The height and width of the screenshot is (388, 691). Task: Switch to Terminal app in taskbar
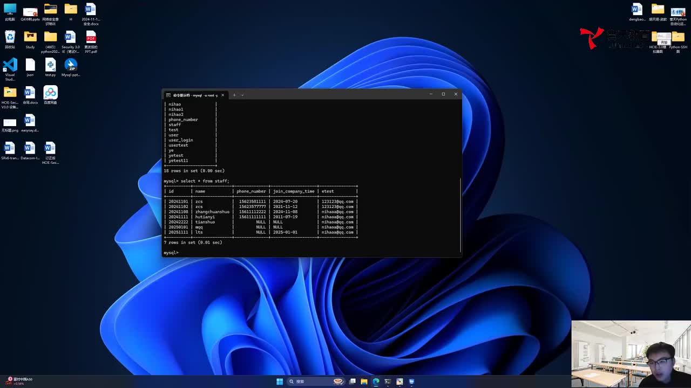coord(388,382)
